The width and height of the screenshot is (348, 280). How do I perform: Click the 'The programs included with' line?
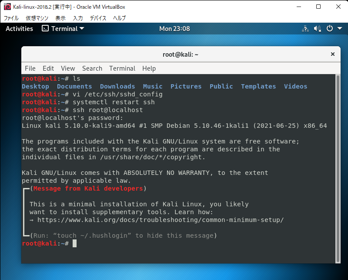pyautogui.click(x=161, y=141)
